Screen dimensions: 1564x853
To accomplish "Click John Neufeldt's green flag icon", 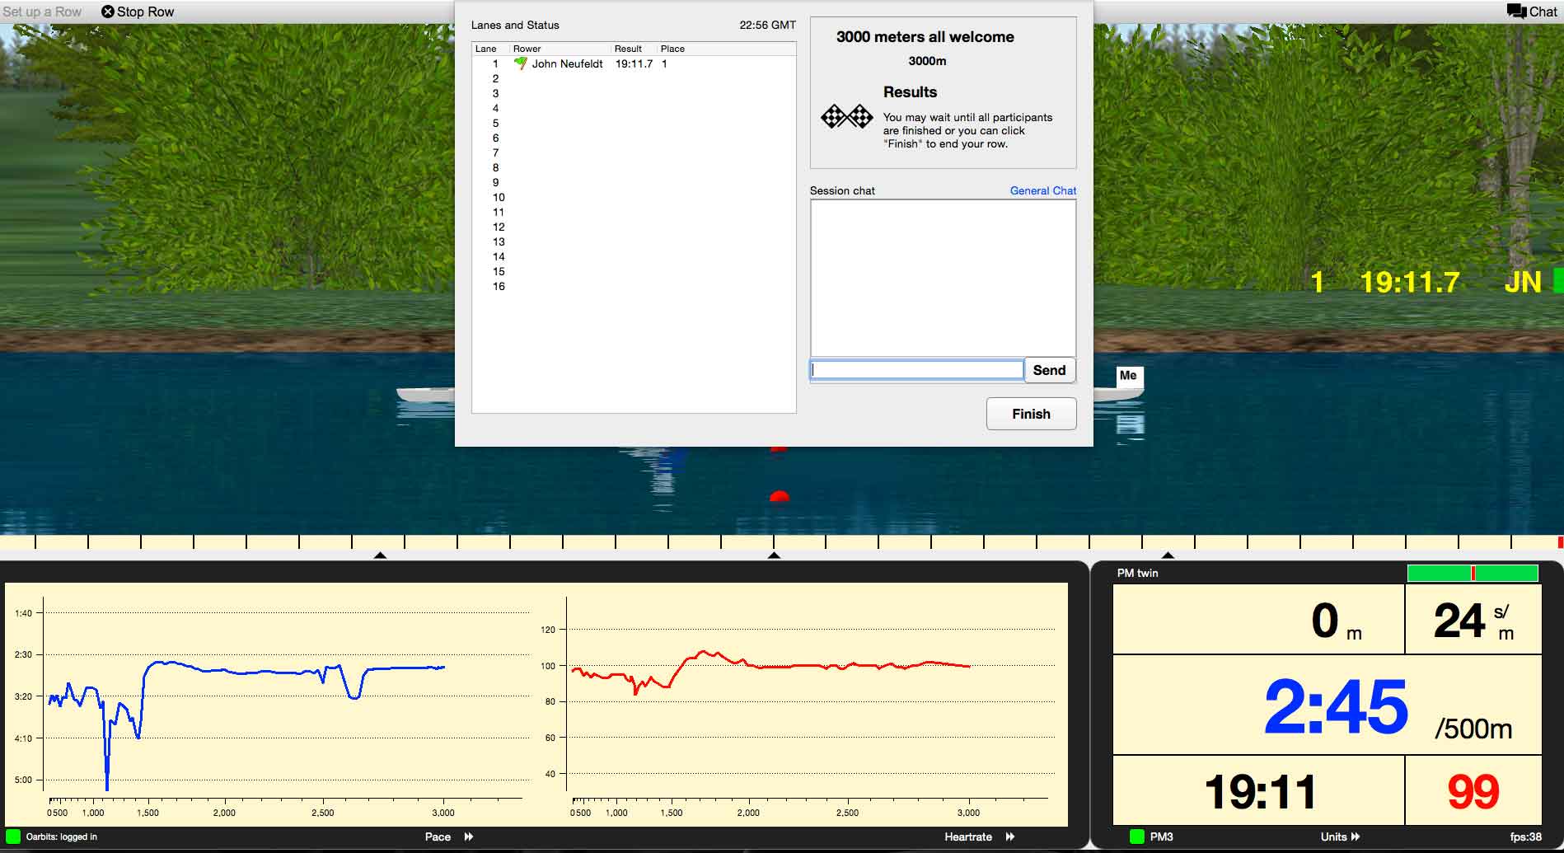I will pyautogui.click(x=520, y=63).
